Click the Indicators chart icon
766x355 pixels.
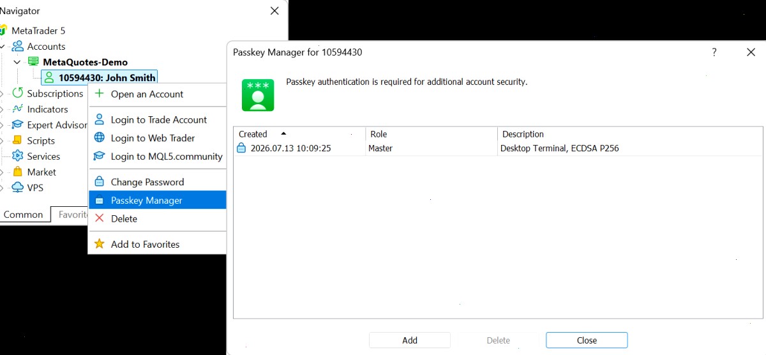pos(18,109)
